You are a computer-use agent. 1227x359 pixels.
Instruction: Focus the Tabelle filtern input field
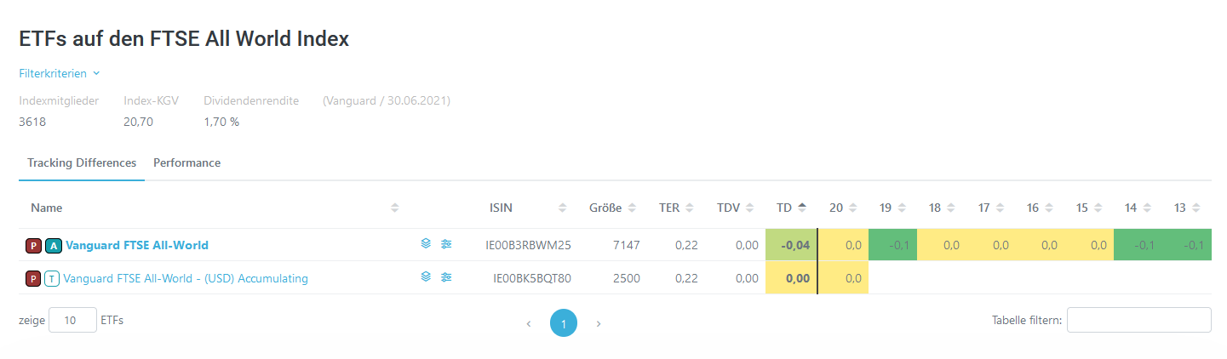[1138, 320]
